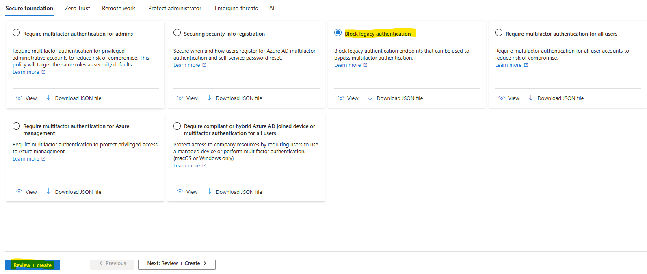Screen dimensions: 647x274
Task: Click external link icon beside Learn more for security info registration
Action: pyautogui.click(x=204, y=65)
